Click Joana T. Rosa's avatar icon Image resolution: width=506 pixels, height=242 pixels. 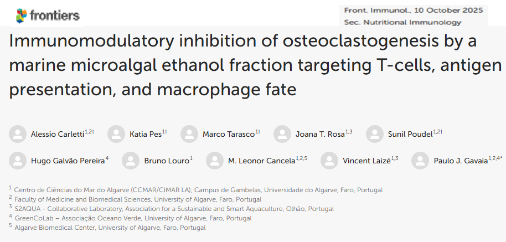point(282,134)
